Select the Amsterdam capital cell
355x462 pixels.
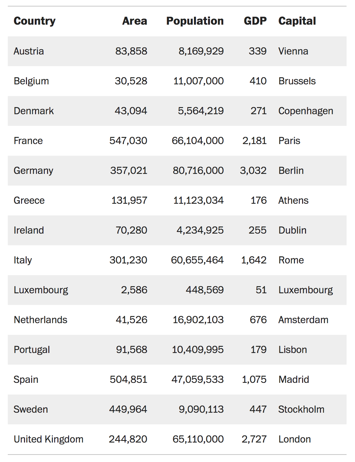303,320
